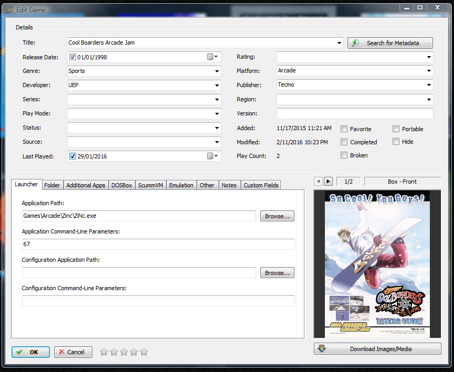The width and height of the screenshot is (454, 372).
Task: Show the previous image with left arrow
Action: (x=318, y=182)
